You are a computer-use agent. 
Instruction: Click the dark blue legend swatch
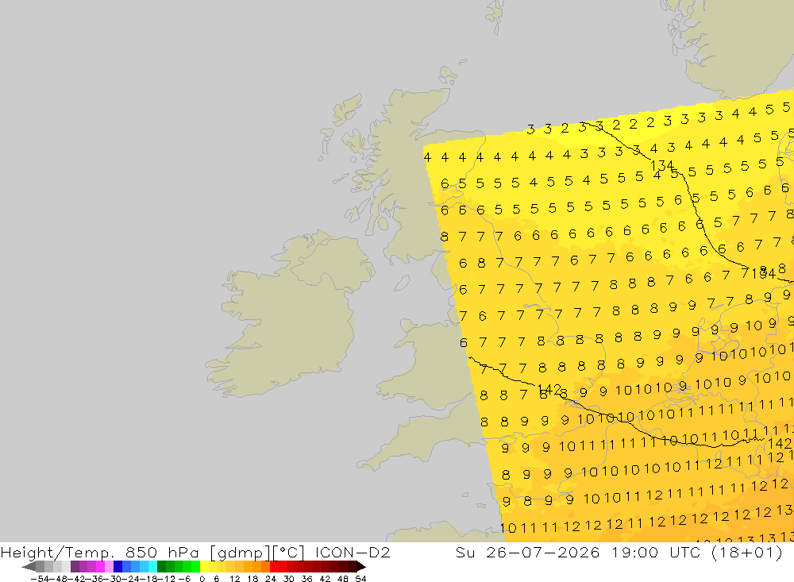tap(118, 566)
